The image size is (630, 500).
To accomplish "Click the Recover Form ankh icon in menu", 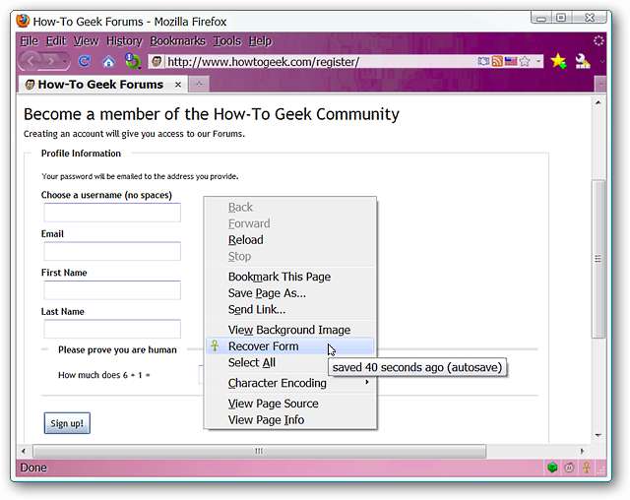I will (x=215, y=345).
